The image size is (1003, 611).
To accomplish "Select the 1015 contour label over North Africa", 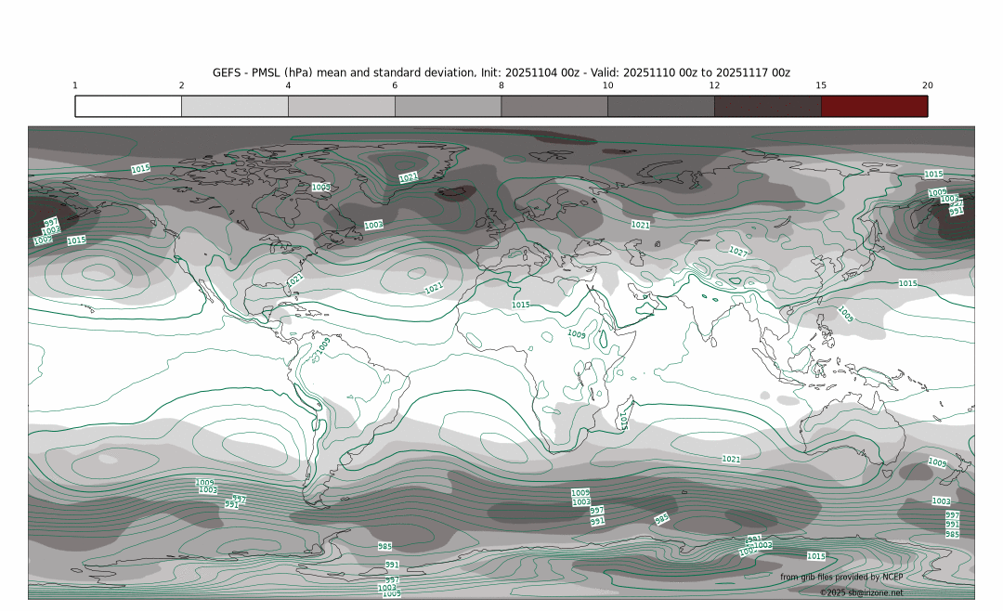I will pyautogui.click(x=521, y=305).
